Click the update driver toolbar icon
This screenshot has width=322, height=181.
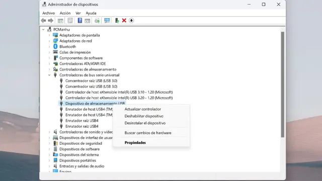tap(97, 21)
